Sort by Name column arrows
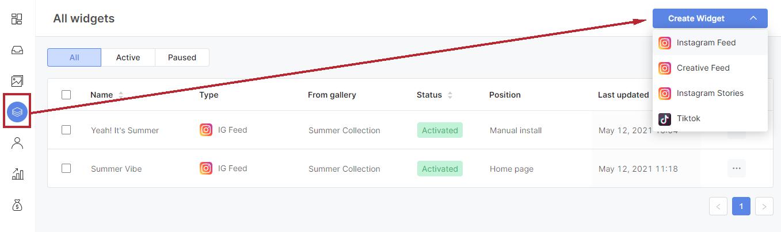Image resolution: width=781 pixels, height=232 pixels. 121,95
